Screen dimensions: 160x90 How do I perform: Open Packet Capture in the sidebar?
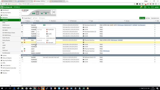7,27
